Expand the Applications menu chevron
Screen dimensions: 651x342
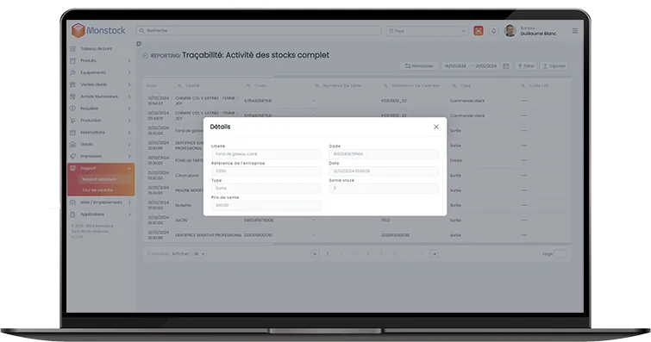129,215
